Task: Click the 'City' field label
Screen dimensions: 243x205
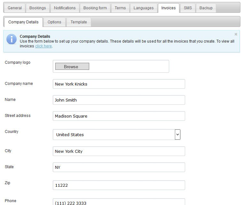Action: tap(8, 151)
